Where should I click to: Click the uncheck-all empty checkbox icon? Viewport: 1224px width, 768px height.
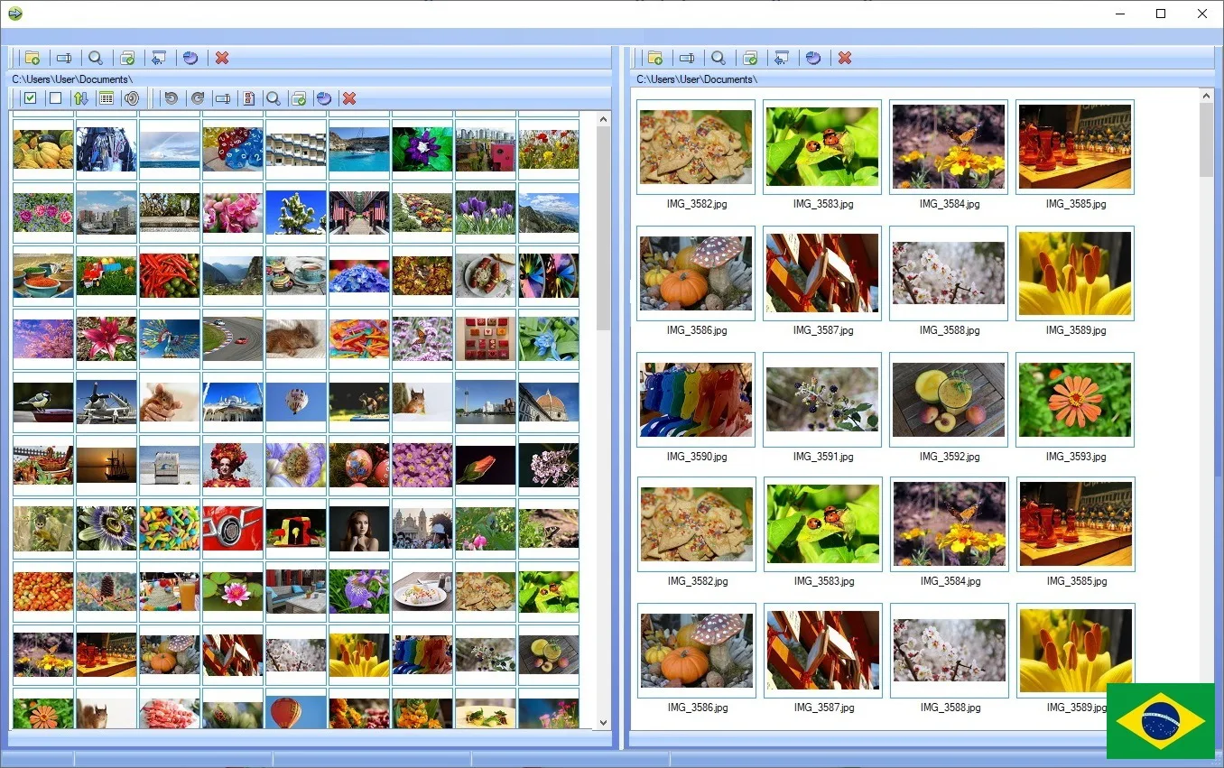[54, 98]
